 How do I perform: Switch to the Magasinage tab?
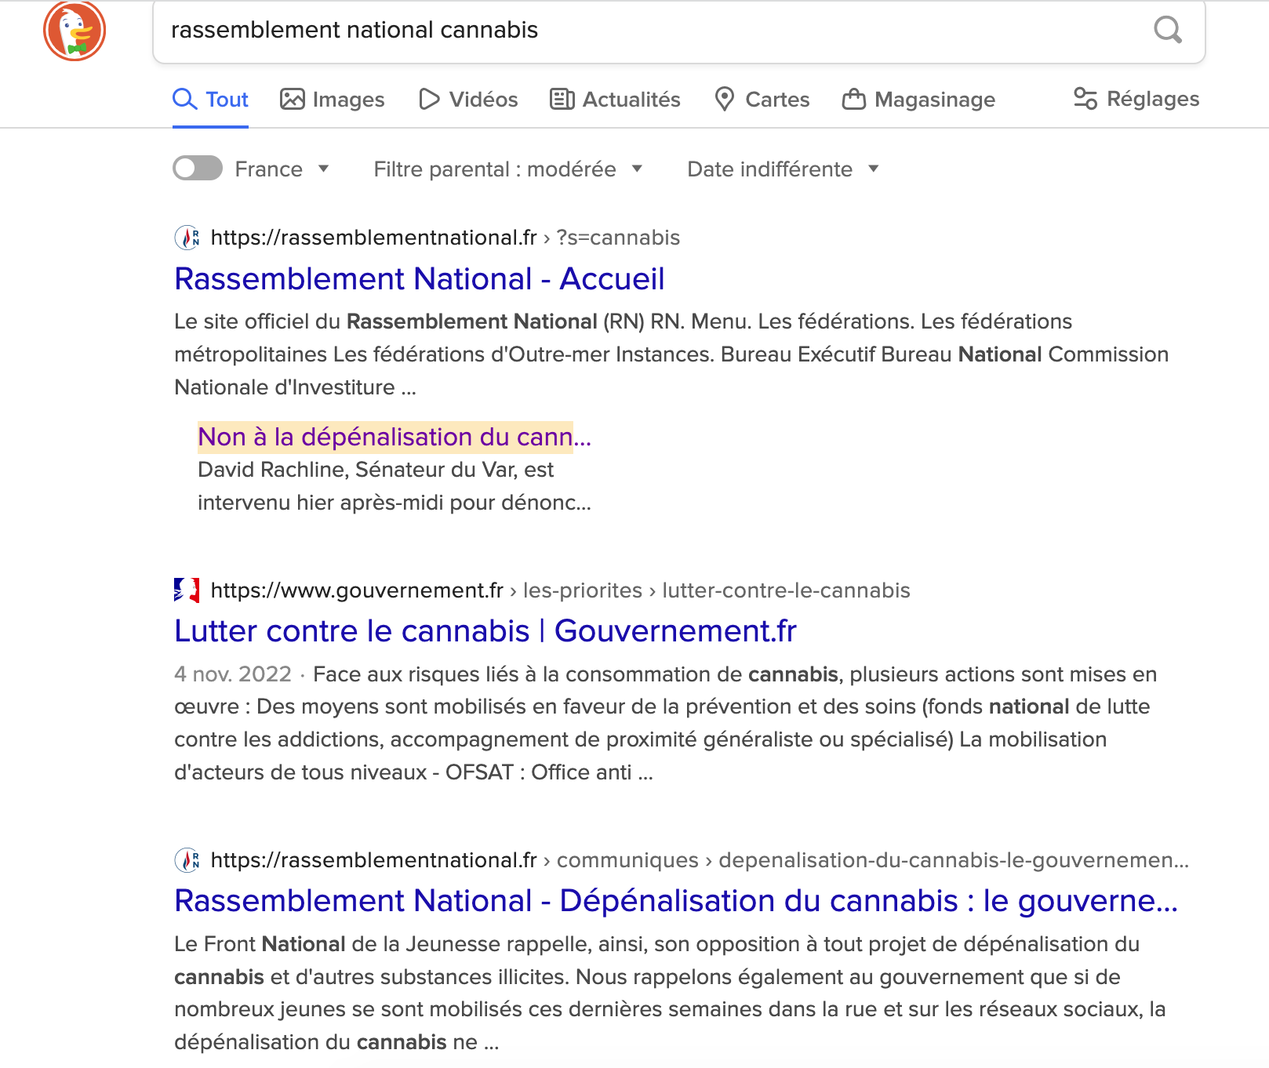pyautogui.click(x=918, y=100)
